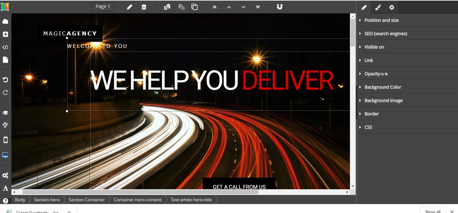Click Show all downloads button
Viewport: 458px width, 213px height.
click(x=433, y=211)
